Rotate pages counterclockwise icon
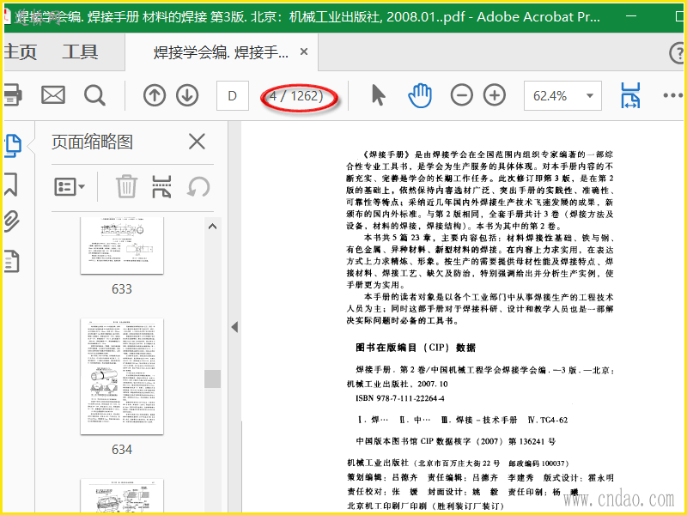This screenshot has width=687, height=515. (198, 187)
